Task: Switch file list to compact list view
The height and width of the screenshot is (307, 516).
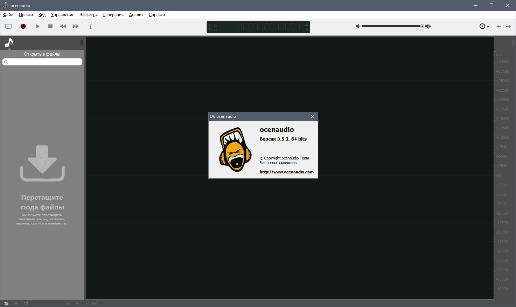Action: click(x=16, y=303)
